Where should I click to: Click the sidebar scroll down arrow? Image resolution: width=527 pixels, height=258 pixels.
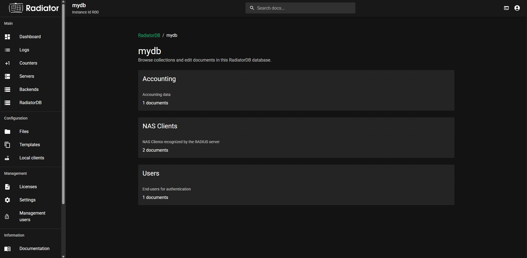coord(63,256)
